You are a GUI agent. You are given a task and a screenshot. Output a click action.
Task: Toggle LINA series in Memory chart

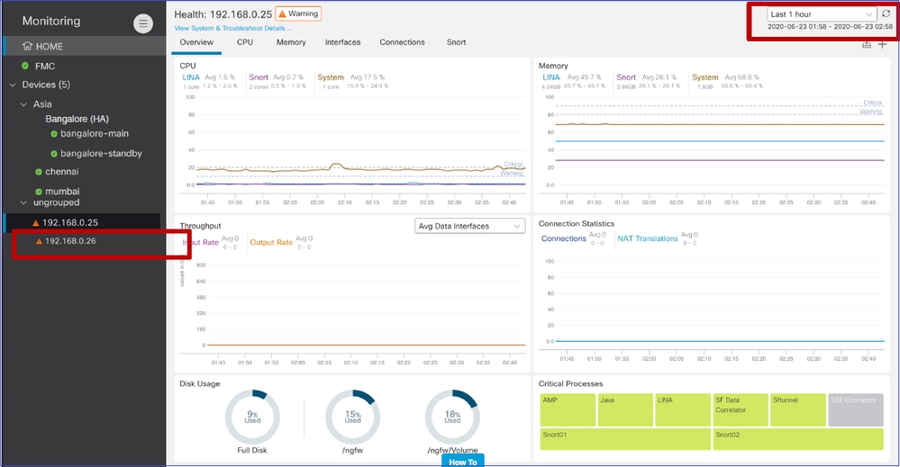click(x=551, y=77)
